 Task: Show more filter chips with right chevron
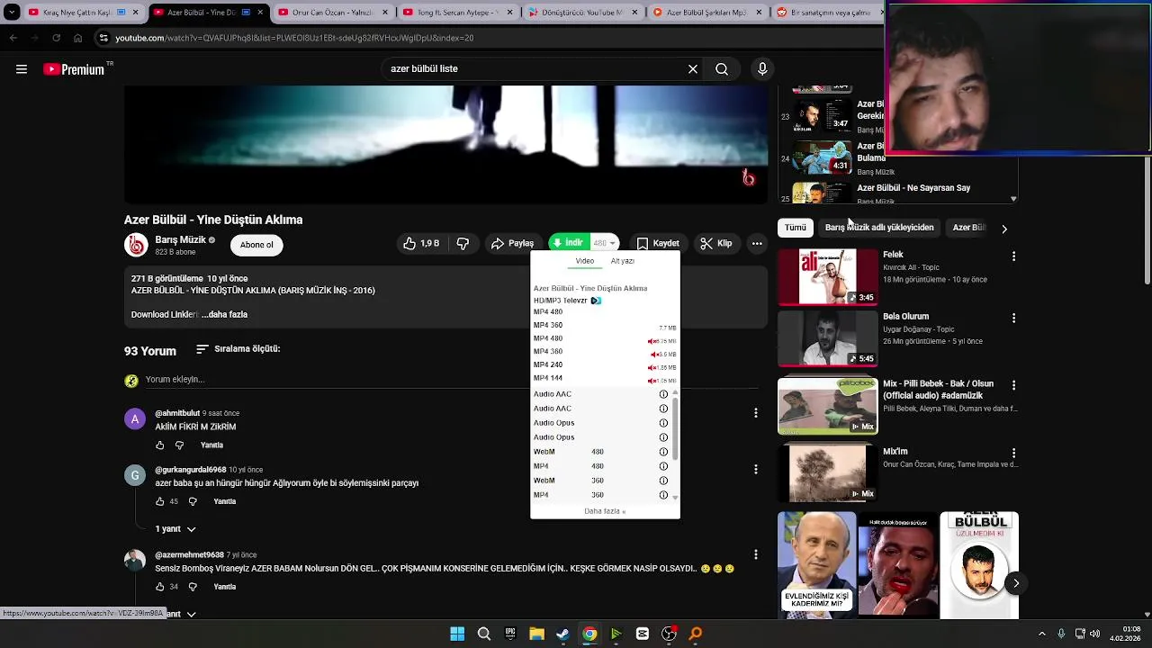(1004, 229)
